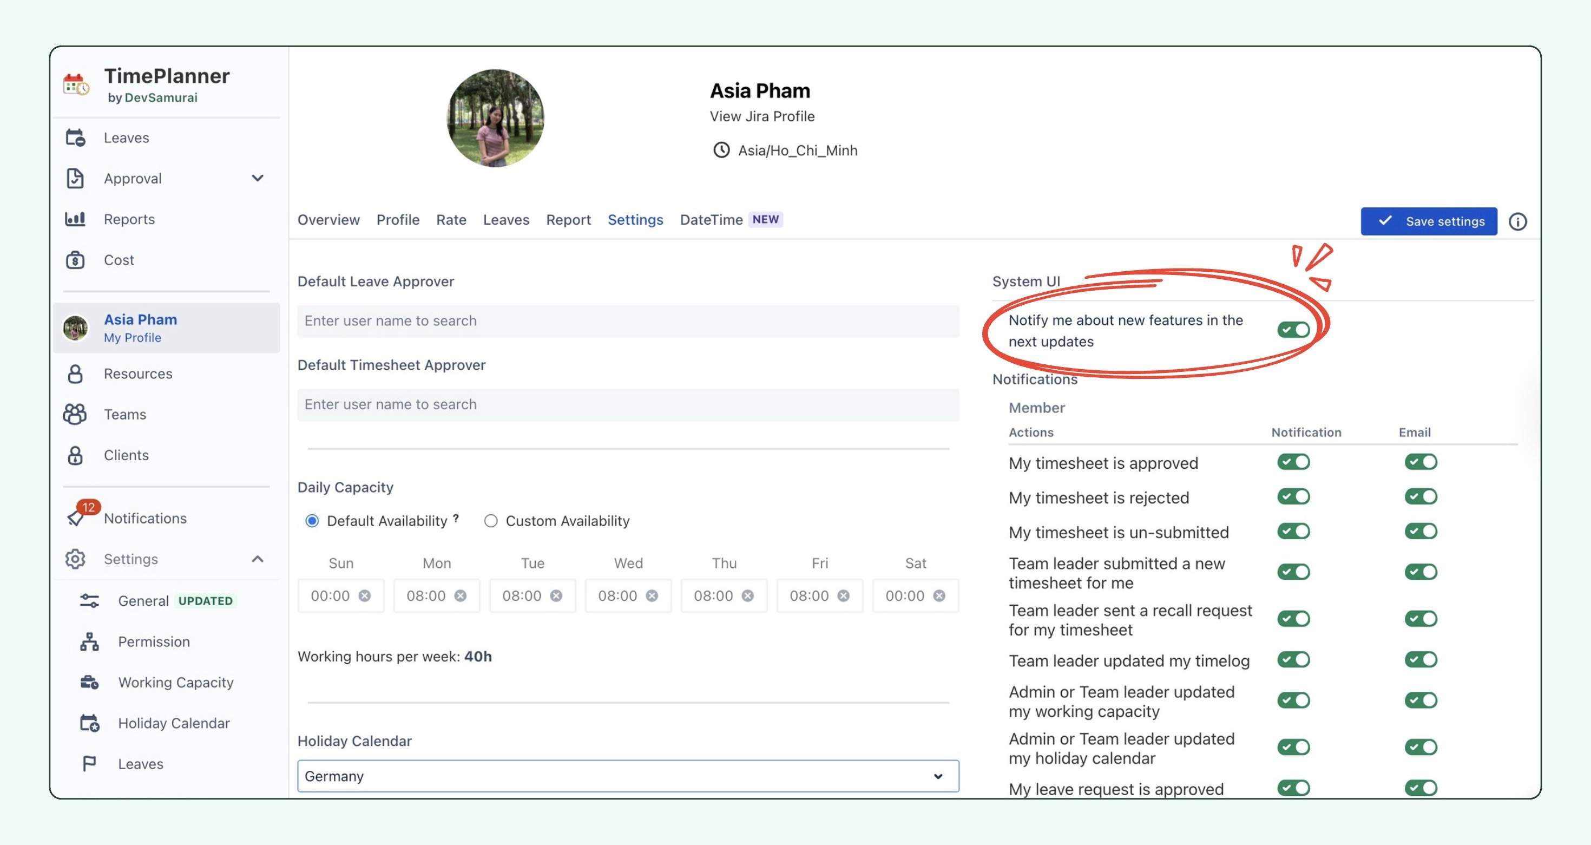Open the Germany holiday calendar dropdown

628,776
